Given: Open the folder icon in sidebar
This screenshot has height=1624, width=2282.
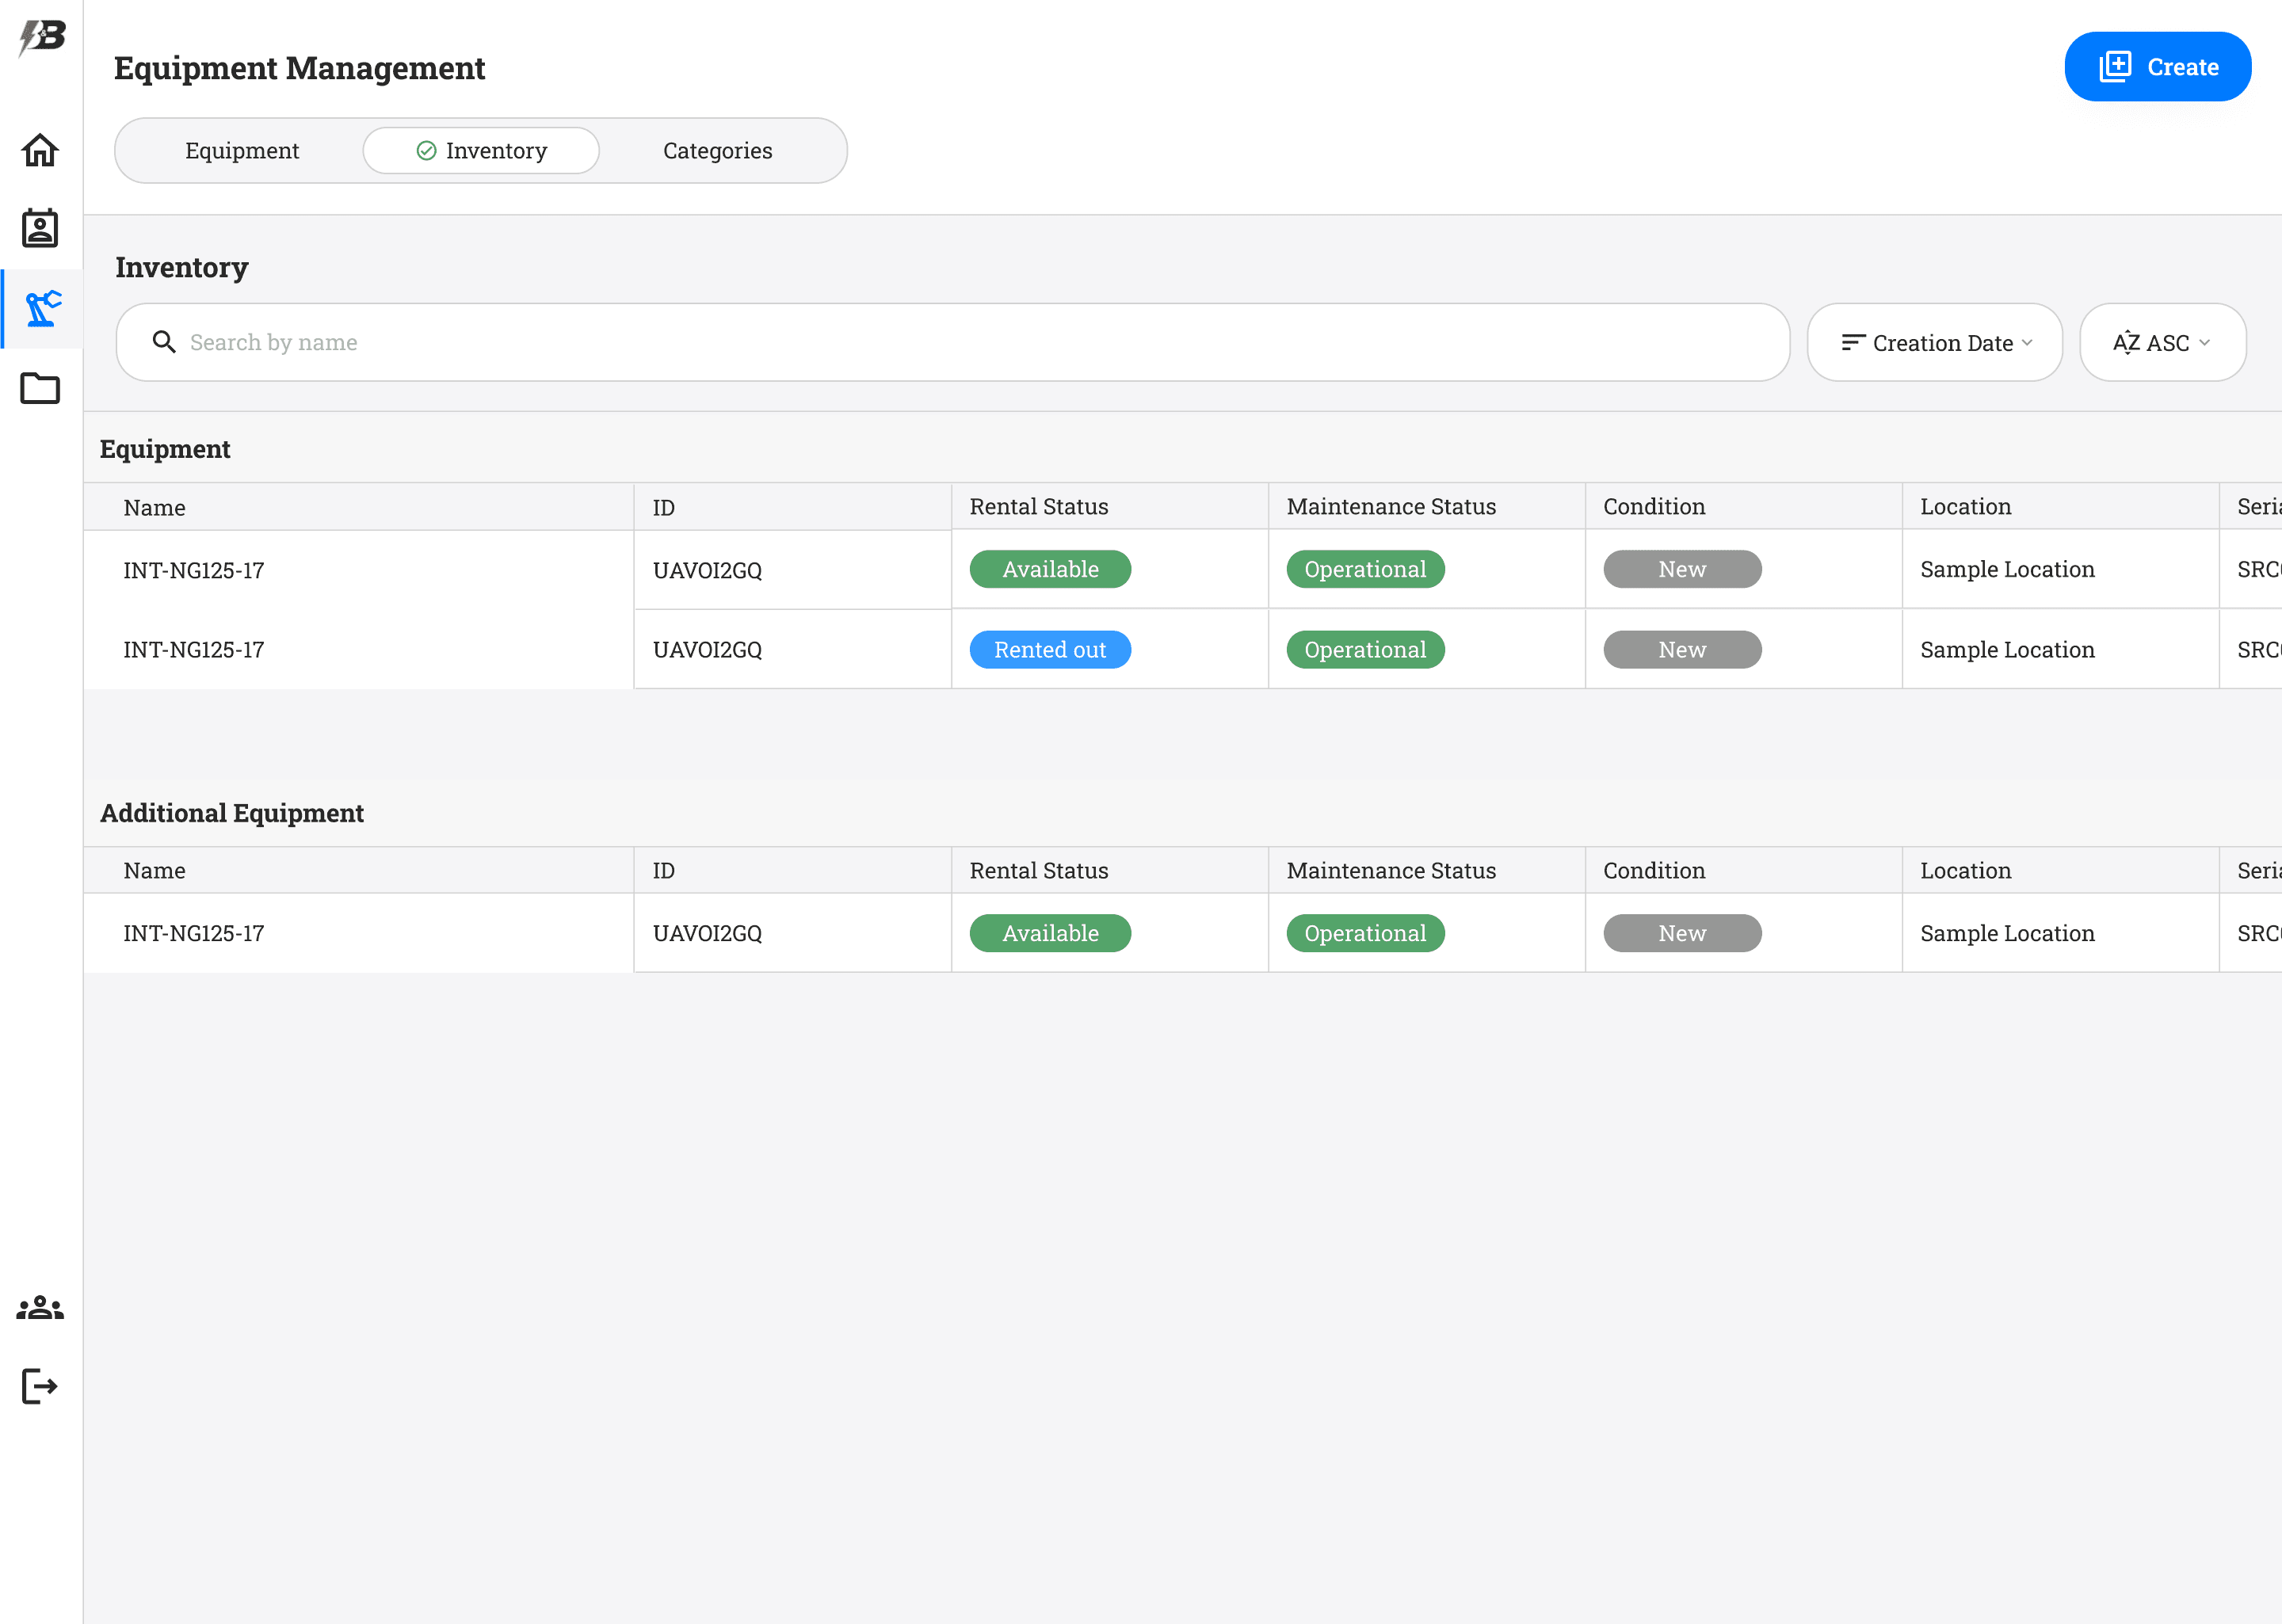Looking at the screenshot, I should [x=40, y=388].
